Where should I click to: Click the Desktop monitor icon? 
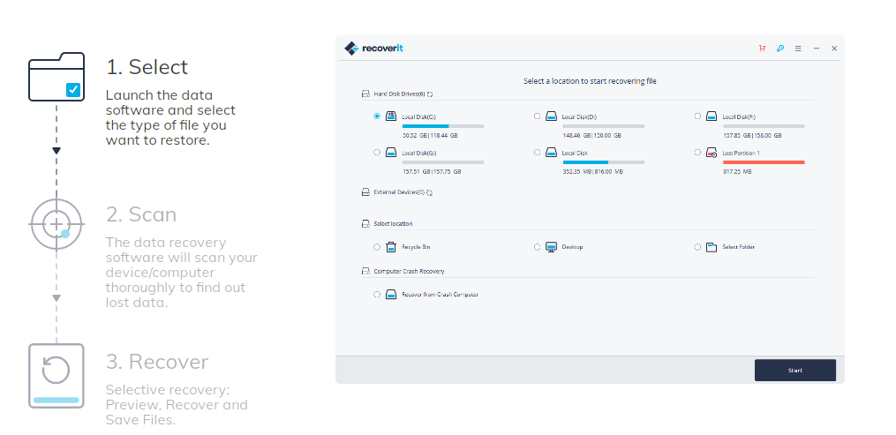(551, 247)
